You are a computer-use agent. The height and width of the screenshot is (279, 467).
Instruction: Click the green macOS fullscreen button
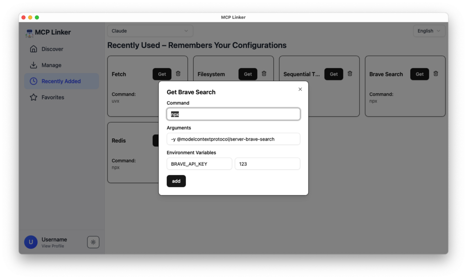click(37, 18)
